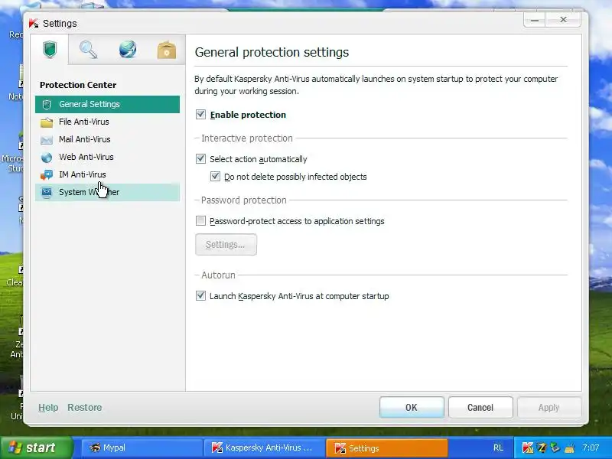The height and width of the screenshot is (459, 612).
Task: Click the Cancel button
Action: coord(480,408)
